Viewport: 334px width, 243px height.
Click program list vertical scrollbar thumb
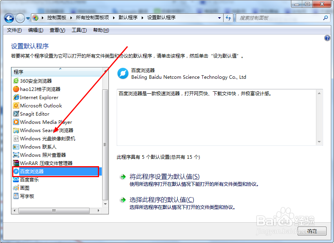105,145
